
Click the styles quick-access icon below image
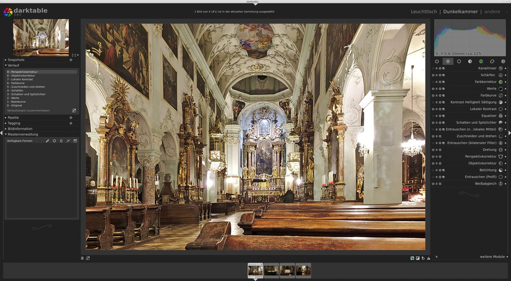click(88, 258)
